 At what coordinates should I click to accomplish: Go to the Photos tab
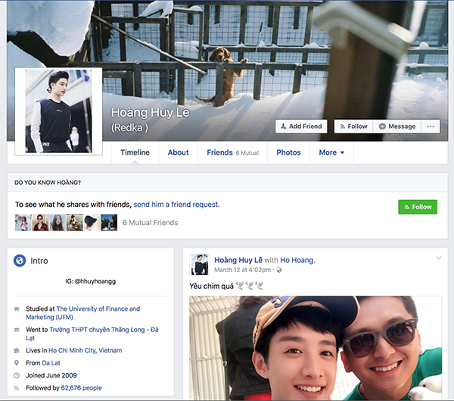coord(288,152)
